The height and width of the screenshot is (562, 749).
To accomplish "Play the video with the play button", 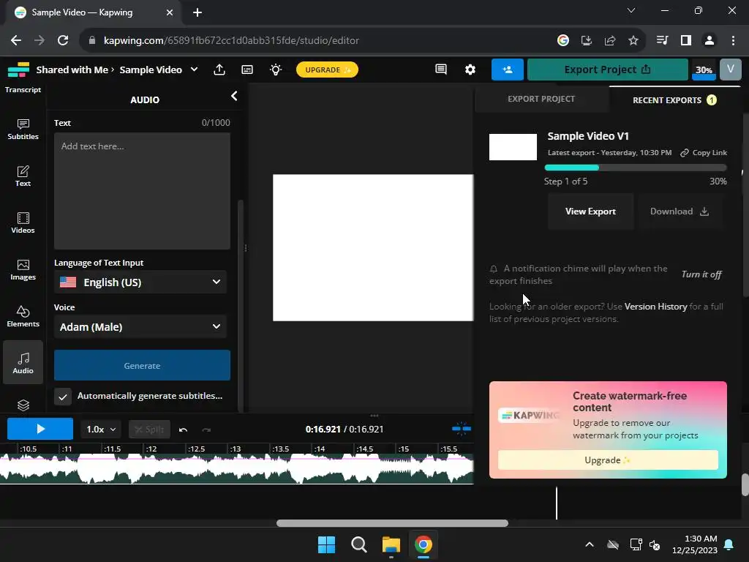I will 40,429.
